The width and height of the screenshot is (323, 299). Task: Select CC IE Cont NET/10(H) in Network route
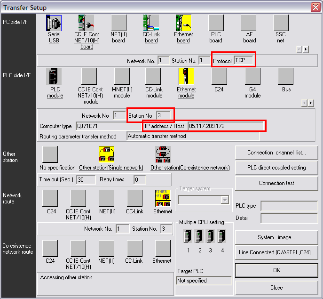tap(78, 198)
